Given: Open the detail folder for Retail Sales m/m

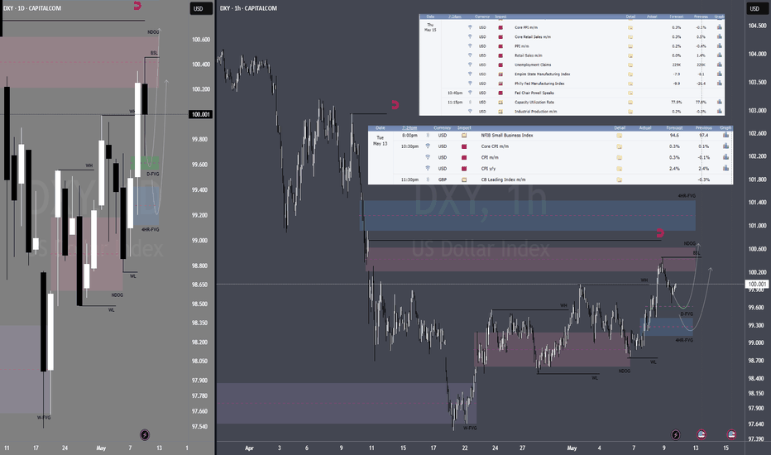Looking at the screenshot, I should (630, 55).
